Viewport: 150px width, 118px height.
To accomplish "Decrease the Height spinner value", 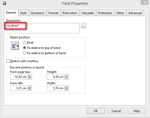I will pos(66,78).
